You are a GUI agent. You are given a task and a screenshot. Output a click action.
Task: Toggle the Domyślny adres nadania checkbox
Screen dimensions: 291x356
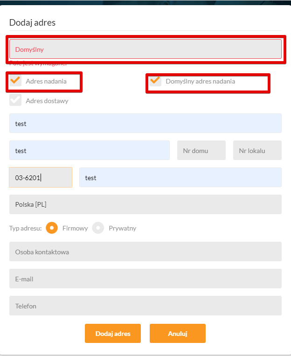click(156, 81)
